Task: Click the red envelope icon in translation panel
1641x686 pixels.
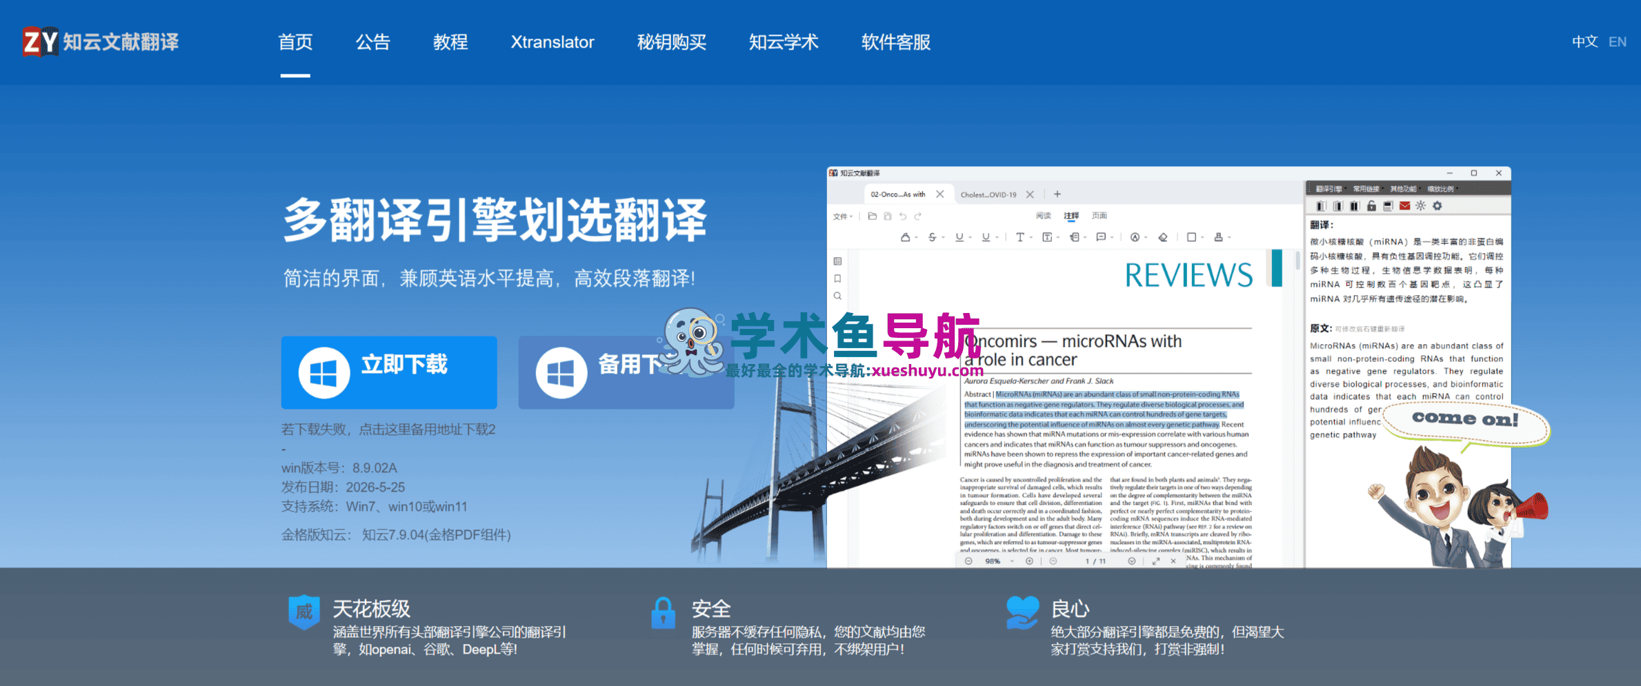Action: click(1404, 206)
